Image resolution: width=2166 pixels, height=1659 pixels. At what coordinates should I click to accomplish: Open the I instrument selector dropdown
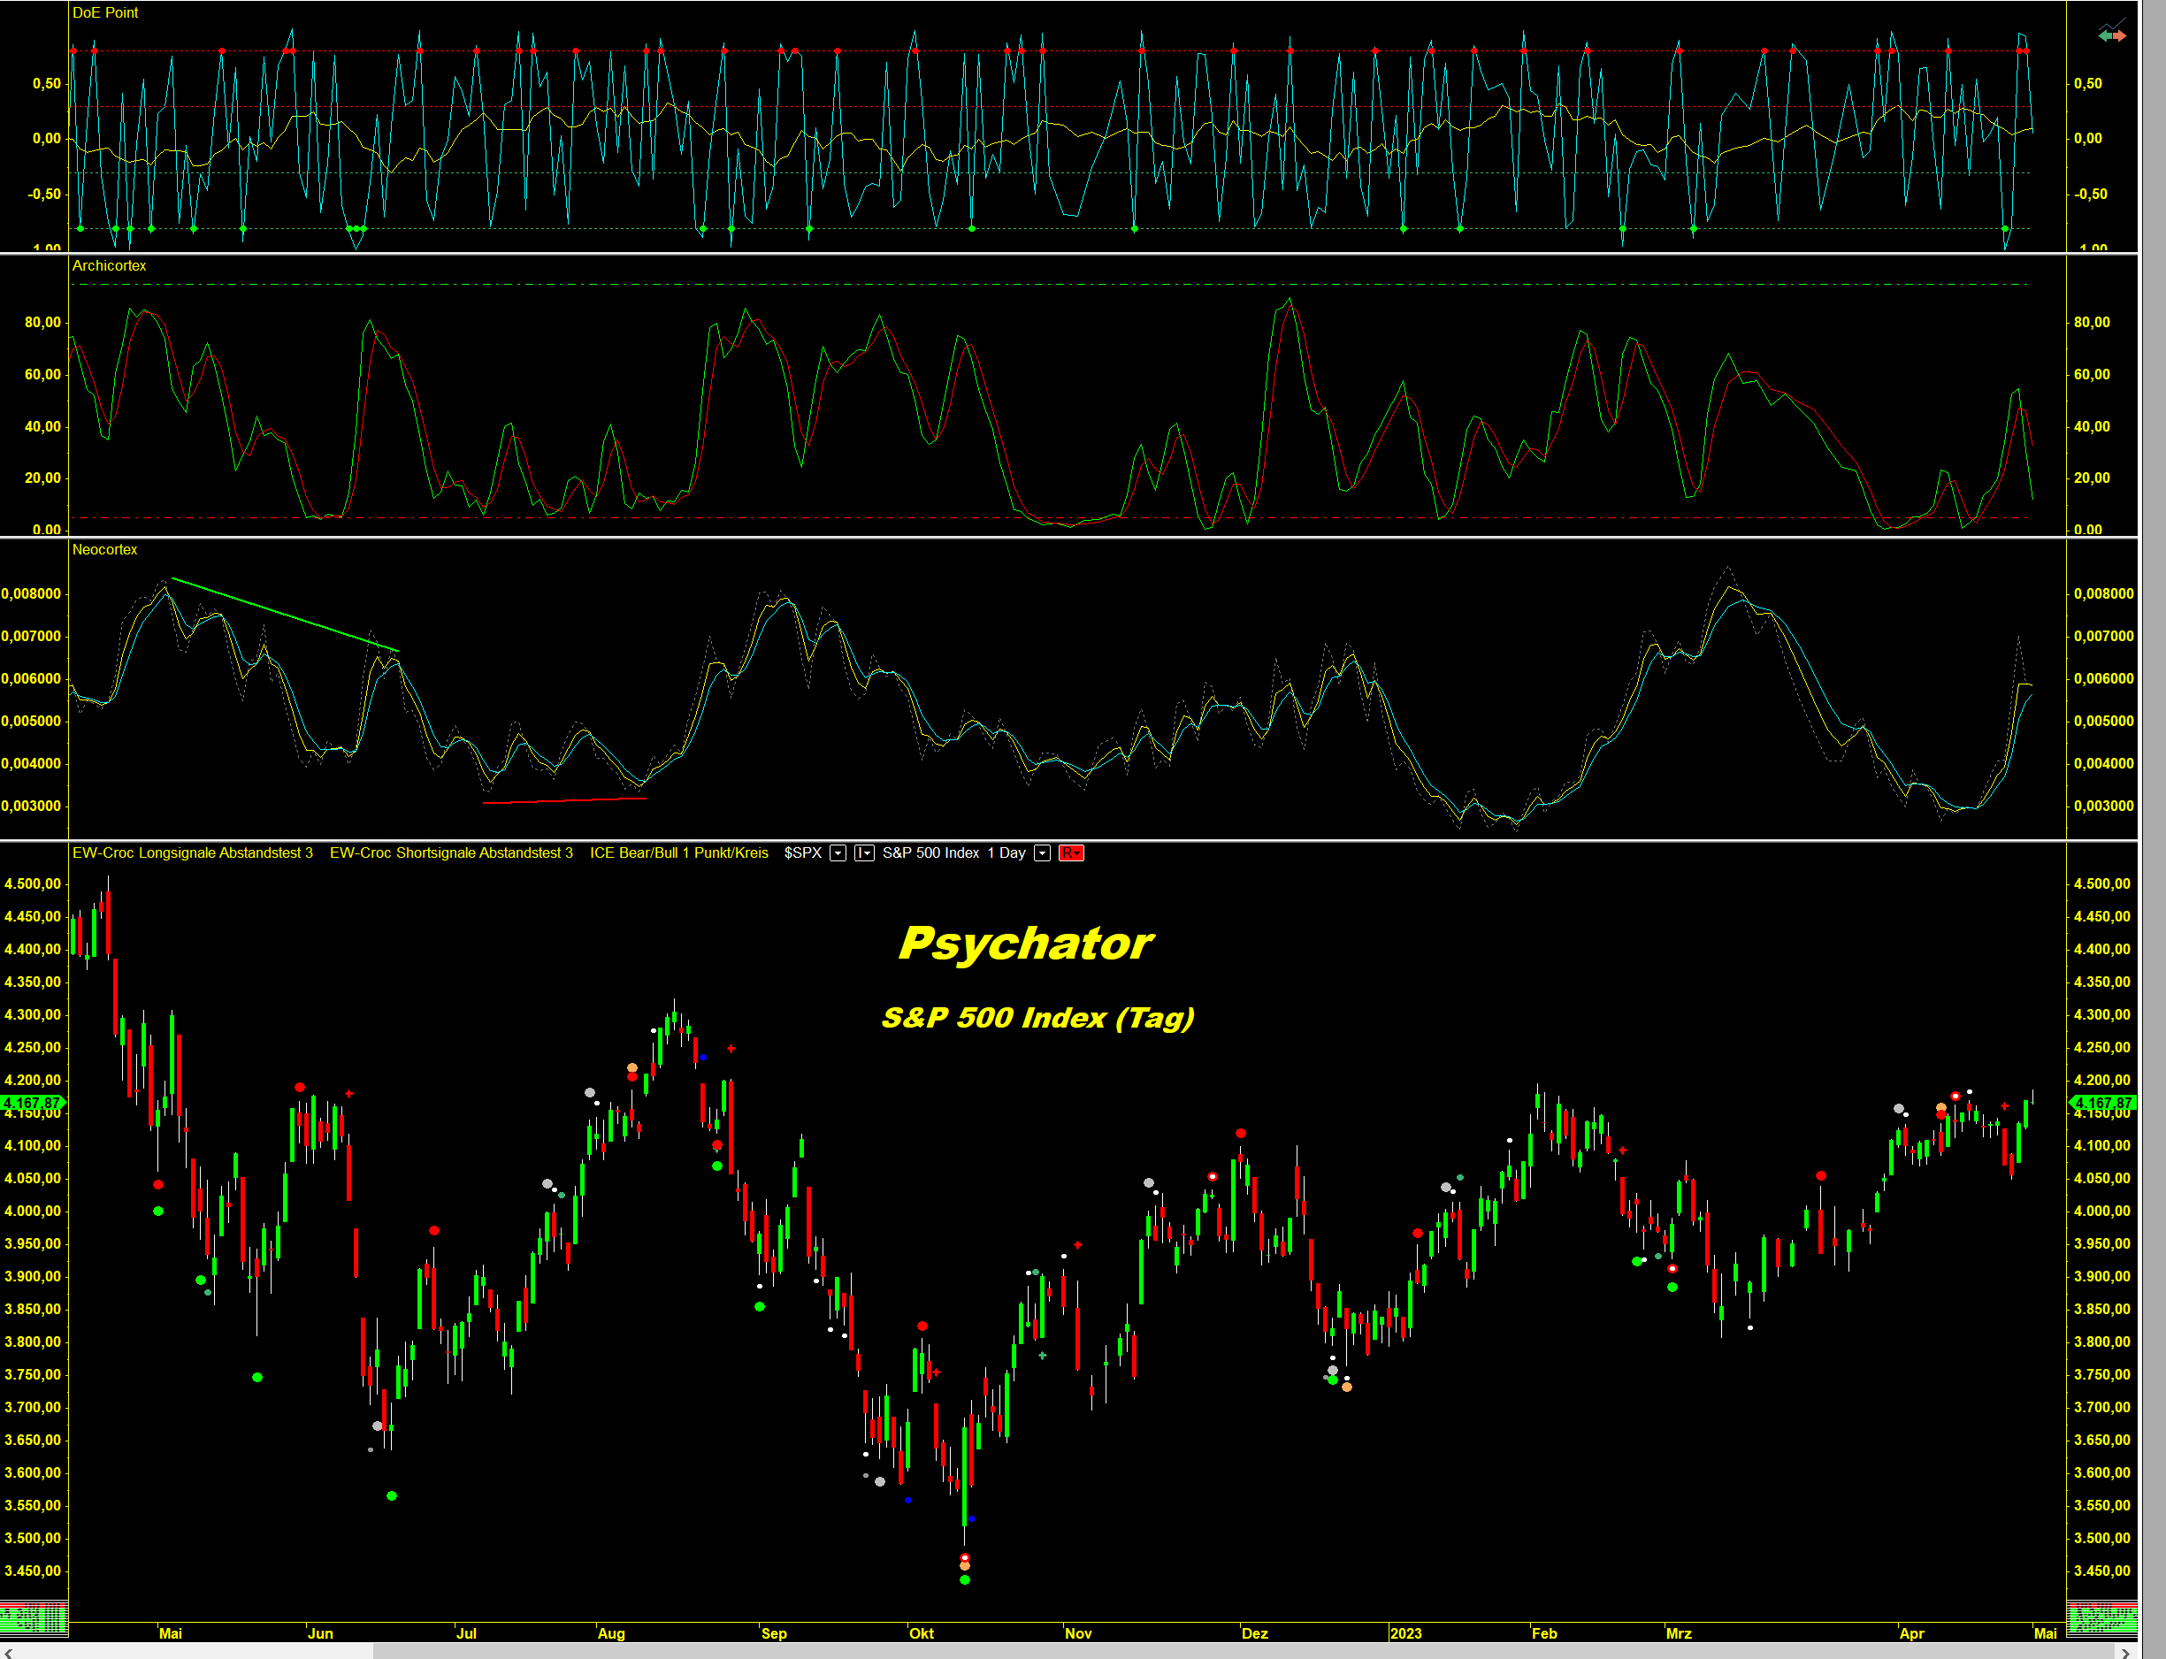point(864,853)
